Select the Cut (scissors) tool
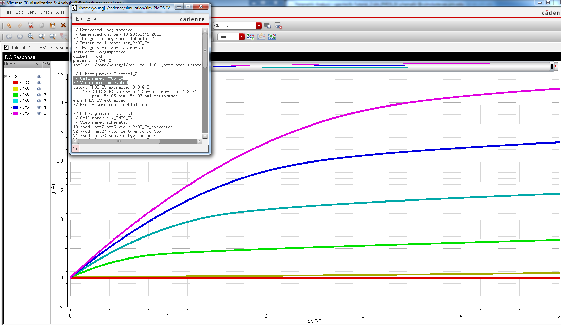 coord(30,26)
